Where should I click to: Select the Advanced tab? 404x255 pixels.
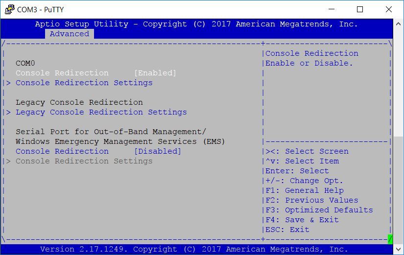click(x=70, y=34)
